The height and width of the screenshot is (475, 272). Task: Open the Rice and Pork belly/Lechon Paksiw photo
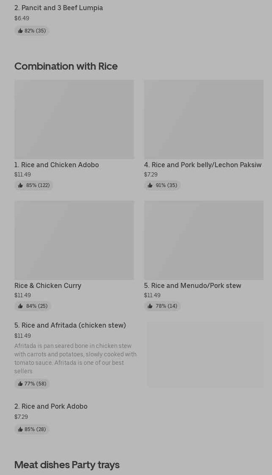coord(204,119)
